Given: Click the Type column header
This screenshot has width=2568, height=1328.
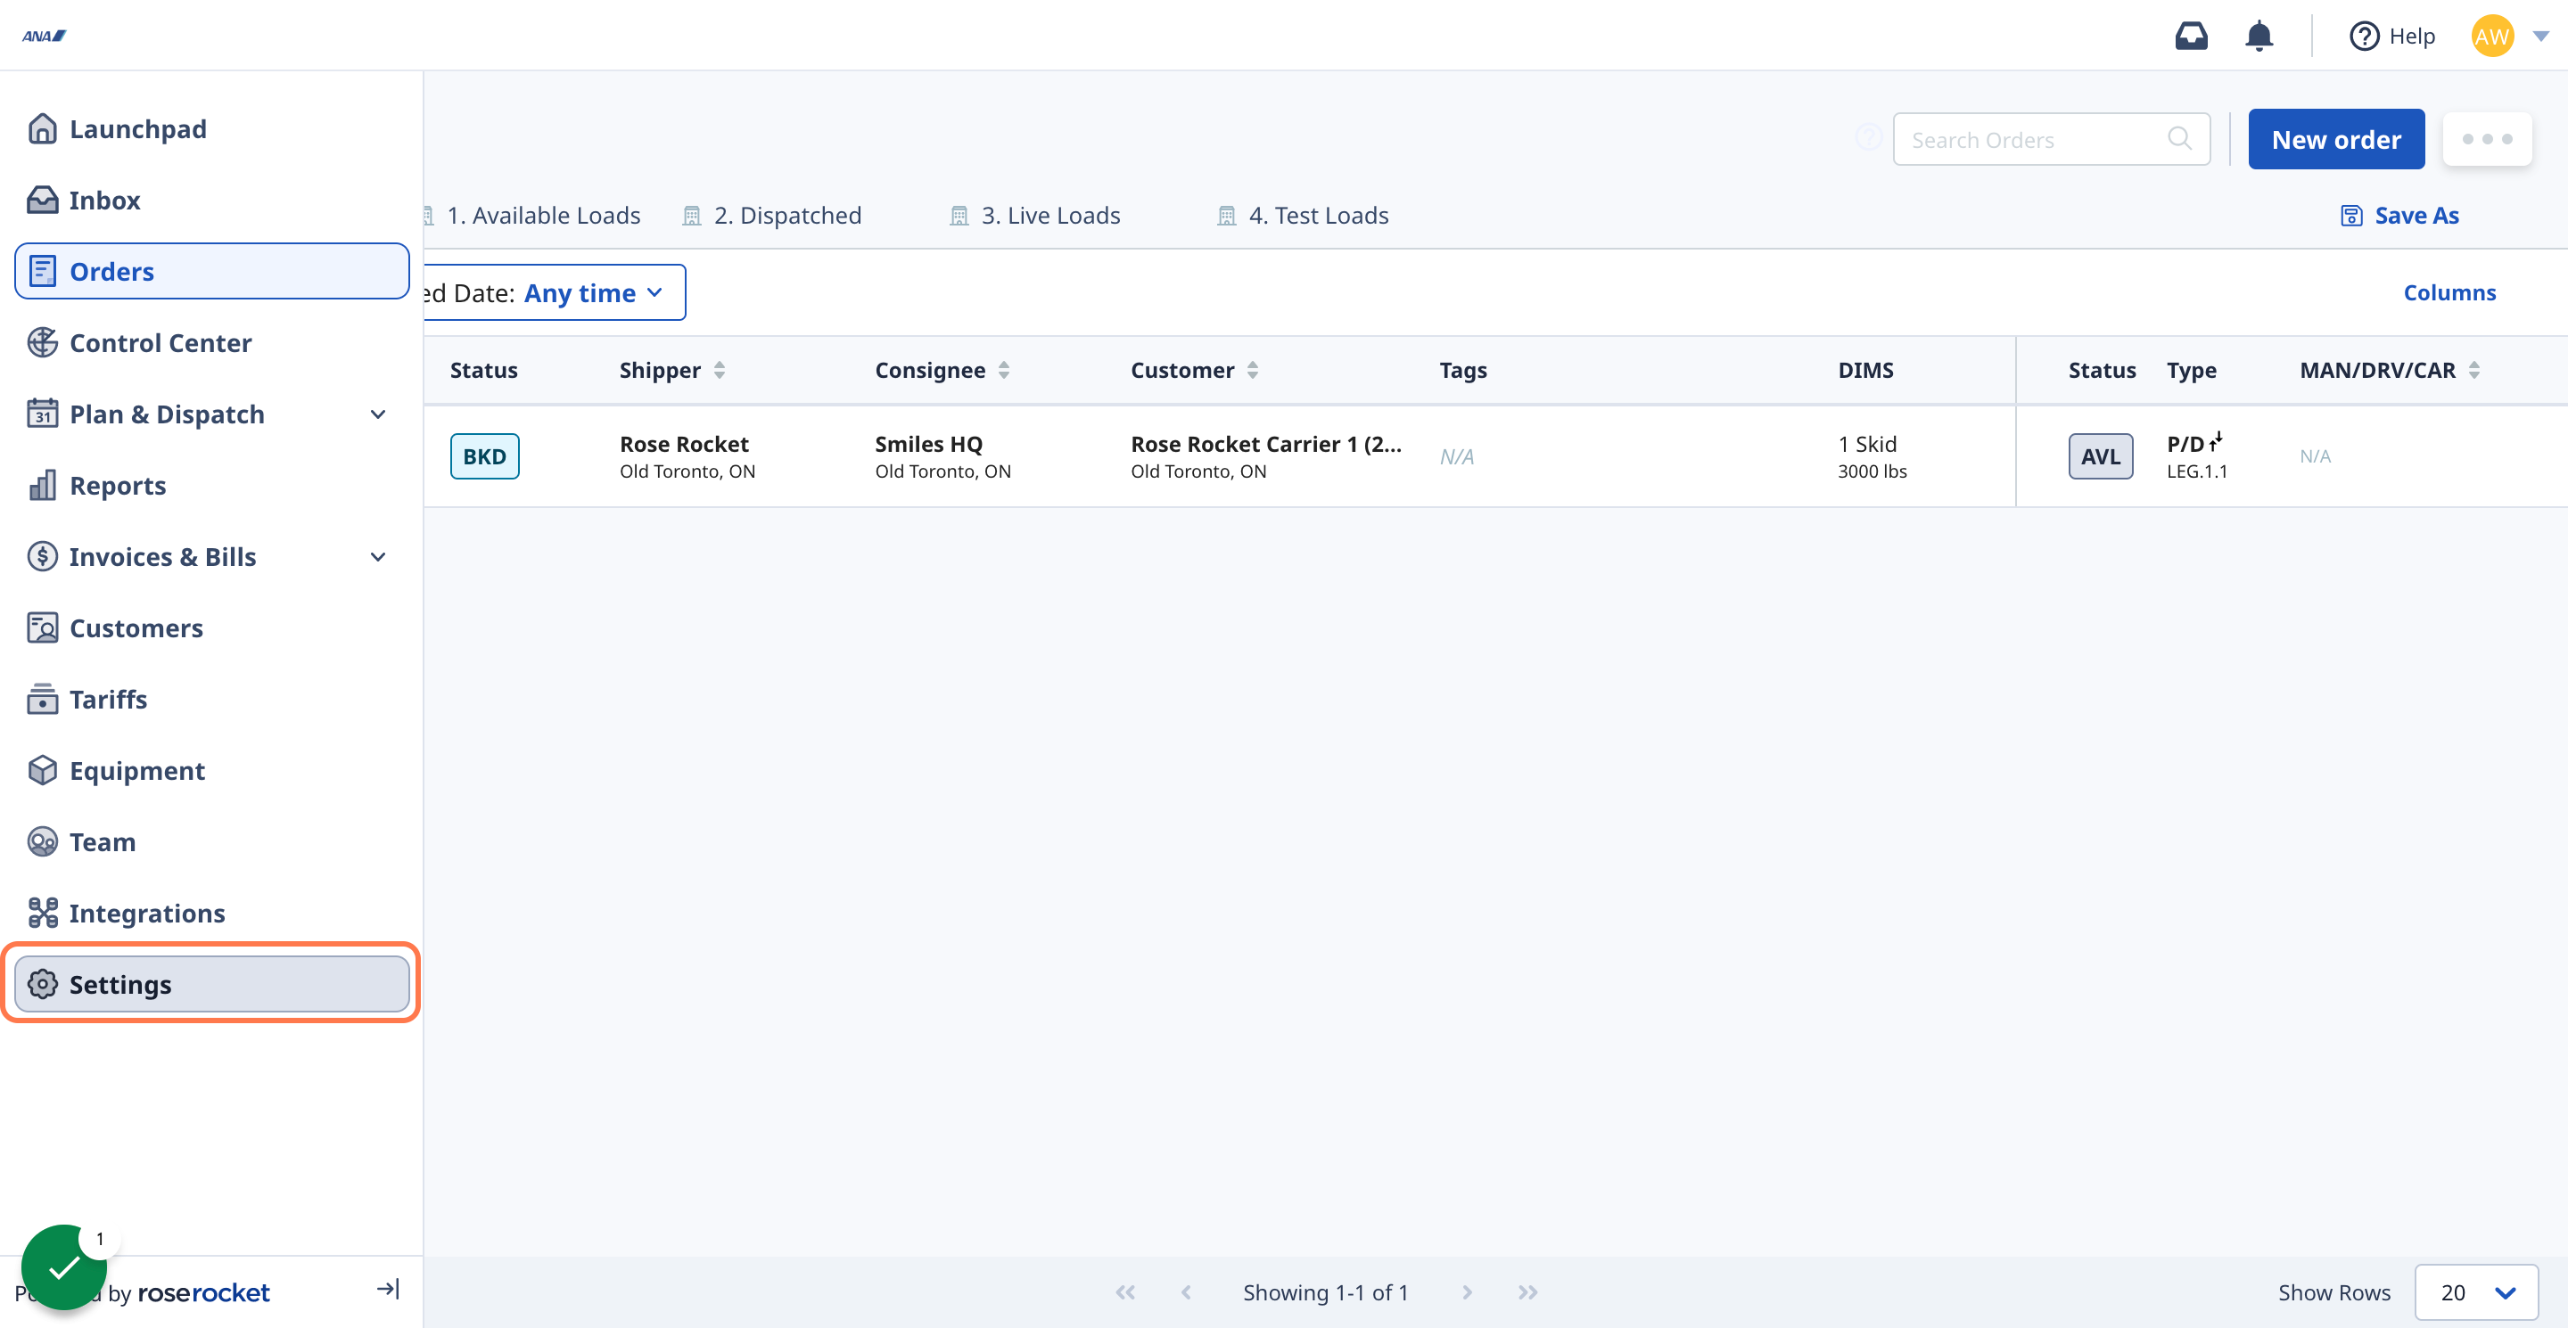Looking at the screenshot, I should point(2191,371).
